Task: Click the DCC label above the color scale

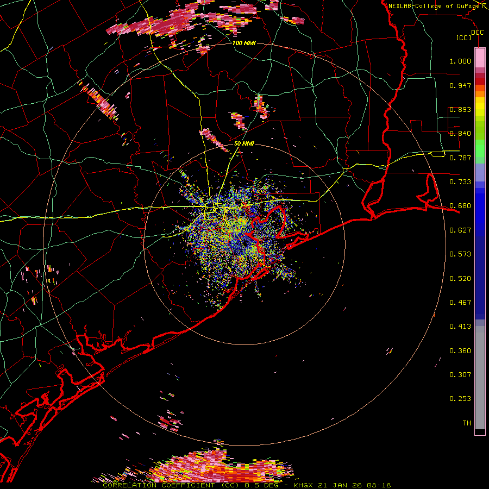Action: pos(477,33)
